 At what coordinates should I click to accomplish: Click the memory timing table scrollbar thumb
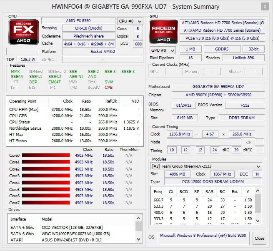(258, 203)
